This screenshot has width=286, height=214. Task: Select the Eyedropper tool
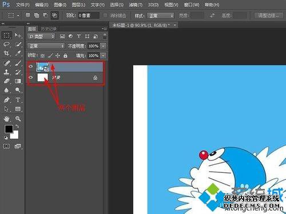(x=18, y=53)
